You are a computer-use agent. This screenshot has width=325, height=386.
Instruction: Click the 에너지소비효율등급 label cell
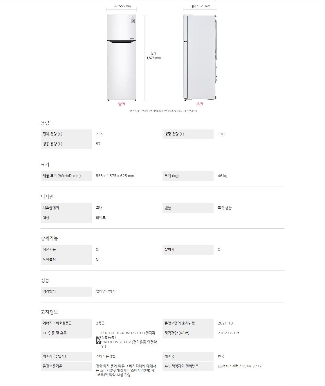pyautogui.click(x=66, y=323)
